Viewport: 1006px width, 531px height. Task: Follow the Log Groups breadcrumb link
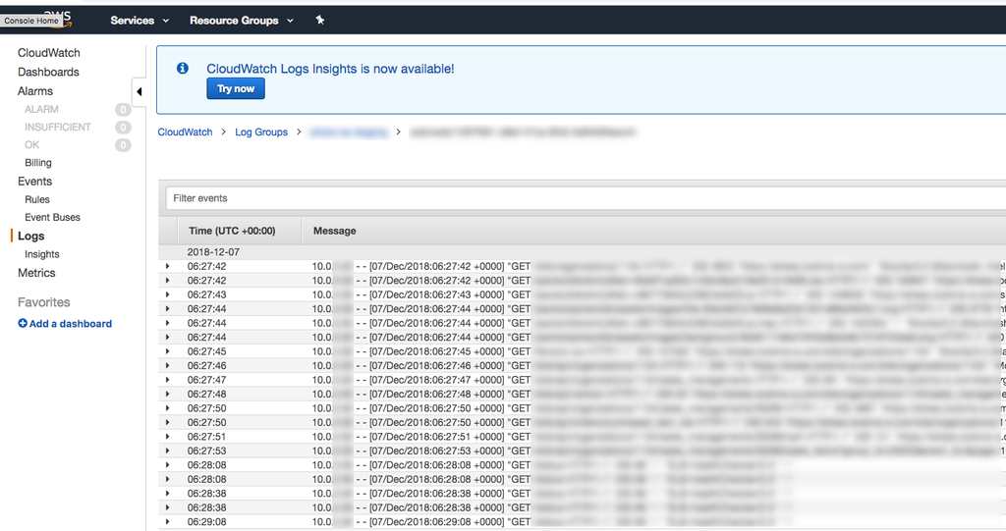point(261,133)
